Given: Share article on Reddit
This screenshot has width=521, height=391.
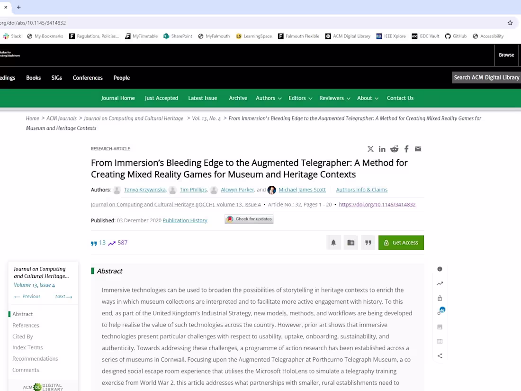Looking at the screenshot, I should (395, 149).
